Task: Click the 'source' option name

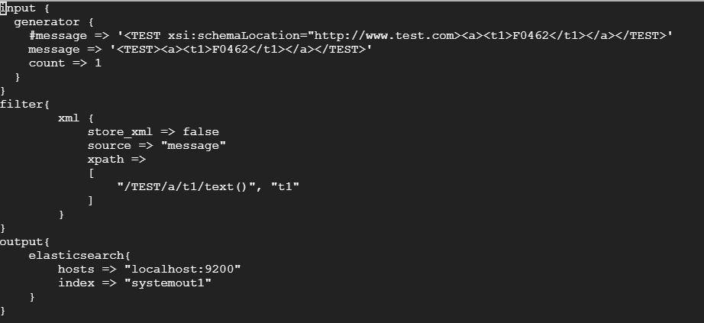Action: (x=109, y=146)
